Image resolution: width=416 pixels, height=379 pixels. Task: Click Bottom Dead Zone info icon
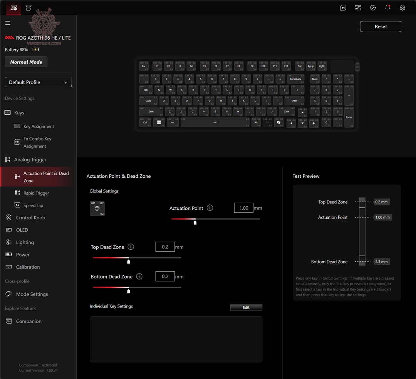(139, 276)
